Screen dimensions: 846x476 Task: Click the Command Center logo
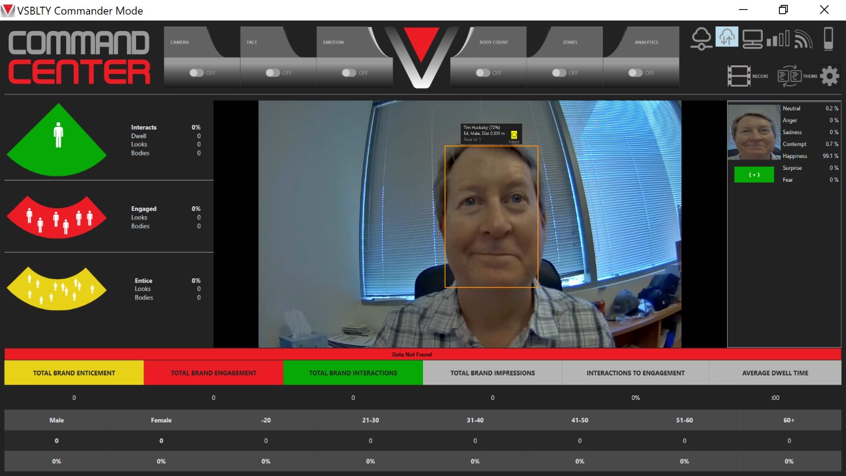(79, 57)
